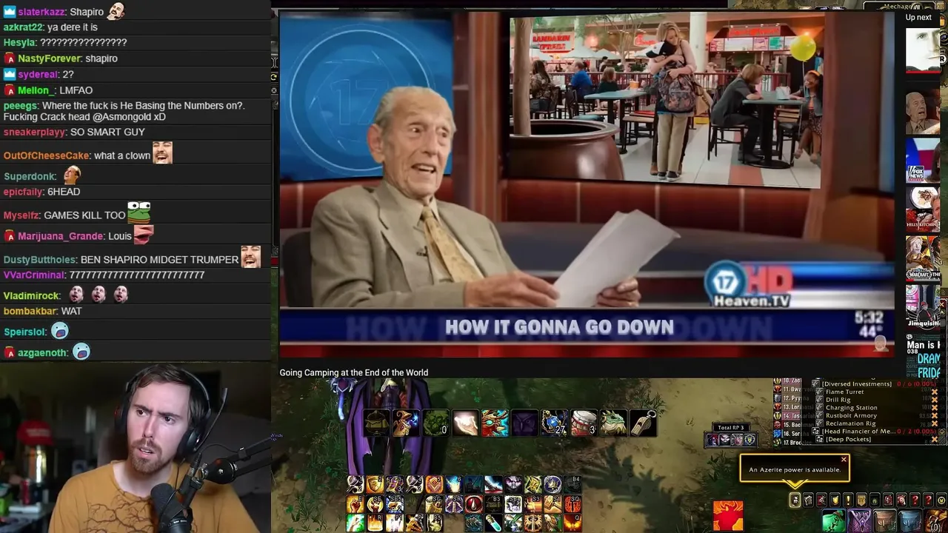Open the Quest Log exclamation micro button
The image size is (948, 533).
coord(848,500)
